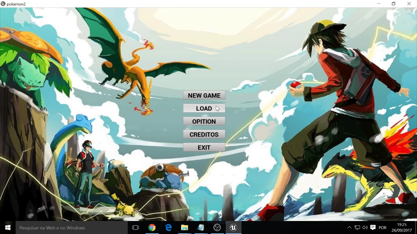Click the LOAD button

204,108
